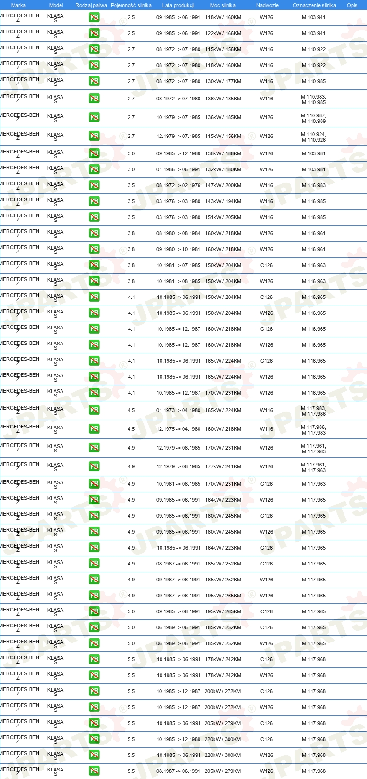Image resolution: width=367 pixels, height=779 pixels.
Task: Select the 01.1986 -> 06.1991 production years cell
Action: tap(178, 170)
